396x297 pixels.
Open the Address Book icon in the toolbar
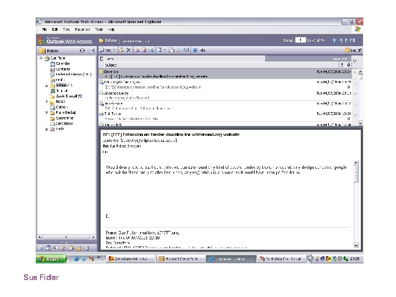pyautogui.click(x=186, y=50)
